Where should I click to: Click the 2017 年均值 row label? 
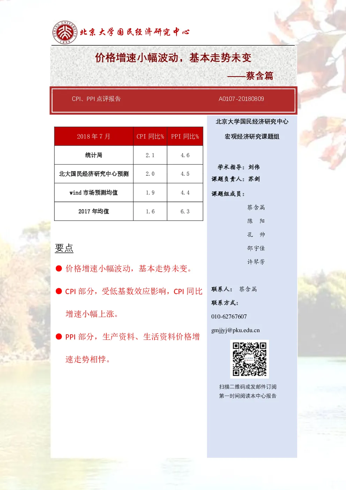click(93, 211)
